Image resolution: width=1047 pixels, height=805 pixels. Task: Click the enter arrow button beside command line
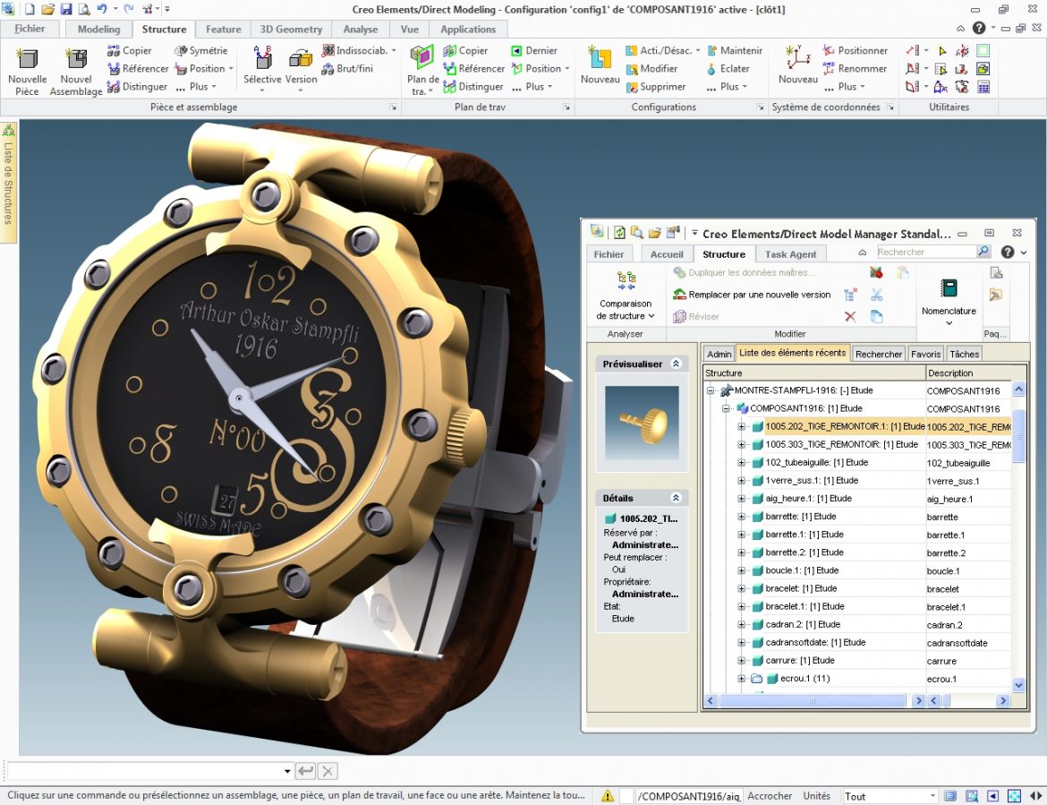point(306,772)
